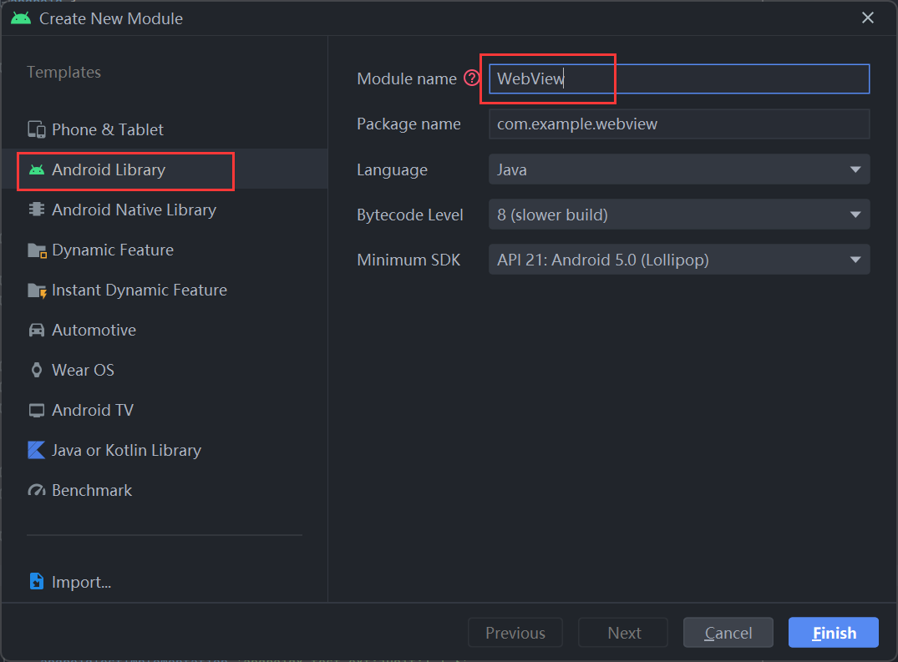Click the Android TV template icon
This screenshot has height=662, width=898.
[37, 410]
